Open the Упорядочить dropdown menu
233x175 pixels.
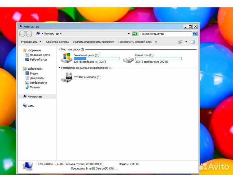pyautogui.click(x=31, y=42)
